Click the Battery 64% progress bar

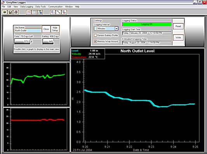(x=51, y=42)
